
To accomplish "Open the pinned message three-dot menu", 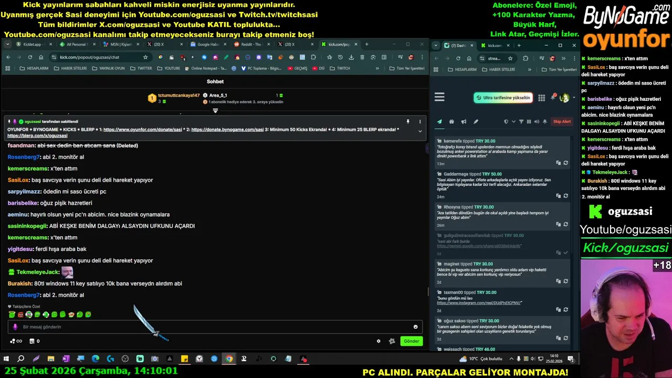I will tap(419, 121).
